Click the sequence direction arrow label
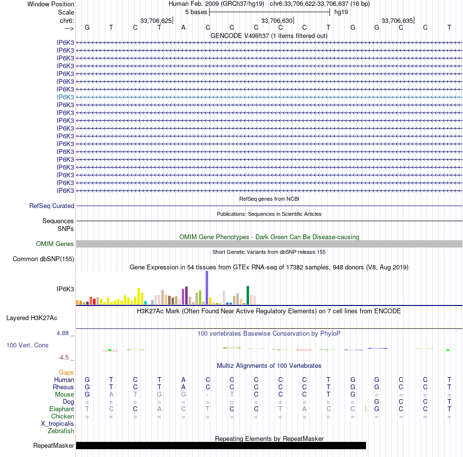Image resolution: width=463 pixels, height=457 pixels. point(69,28)
